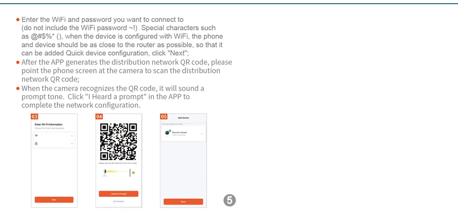Open the Wi-Fi network switch arrows

pos(72,136)
